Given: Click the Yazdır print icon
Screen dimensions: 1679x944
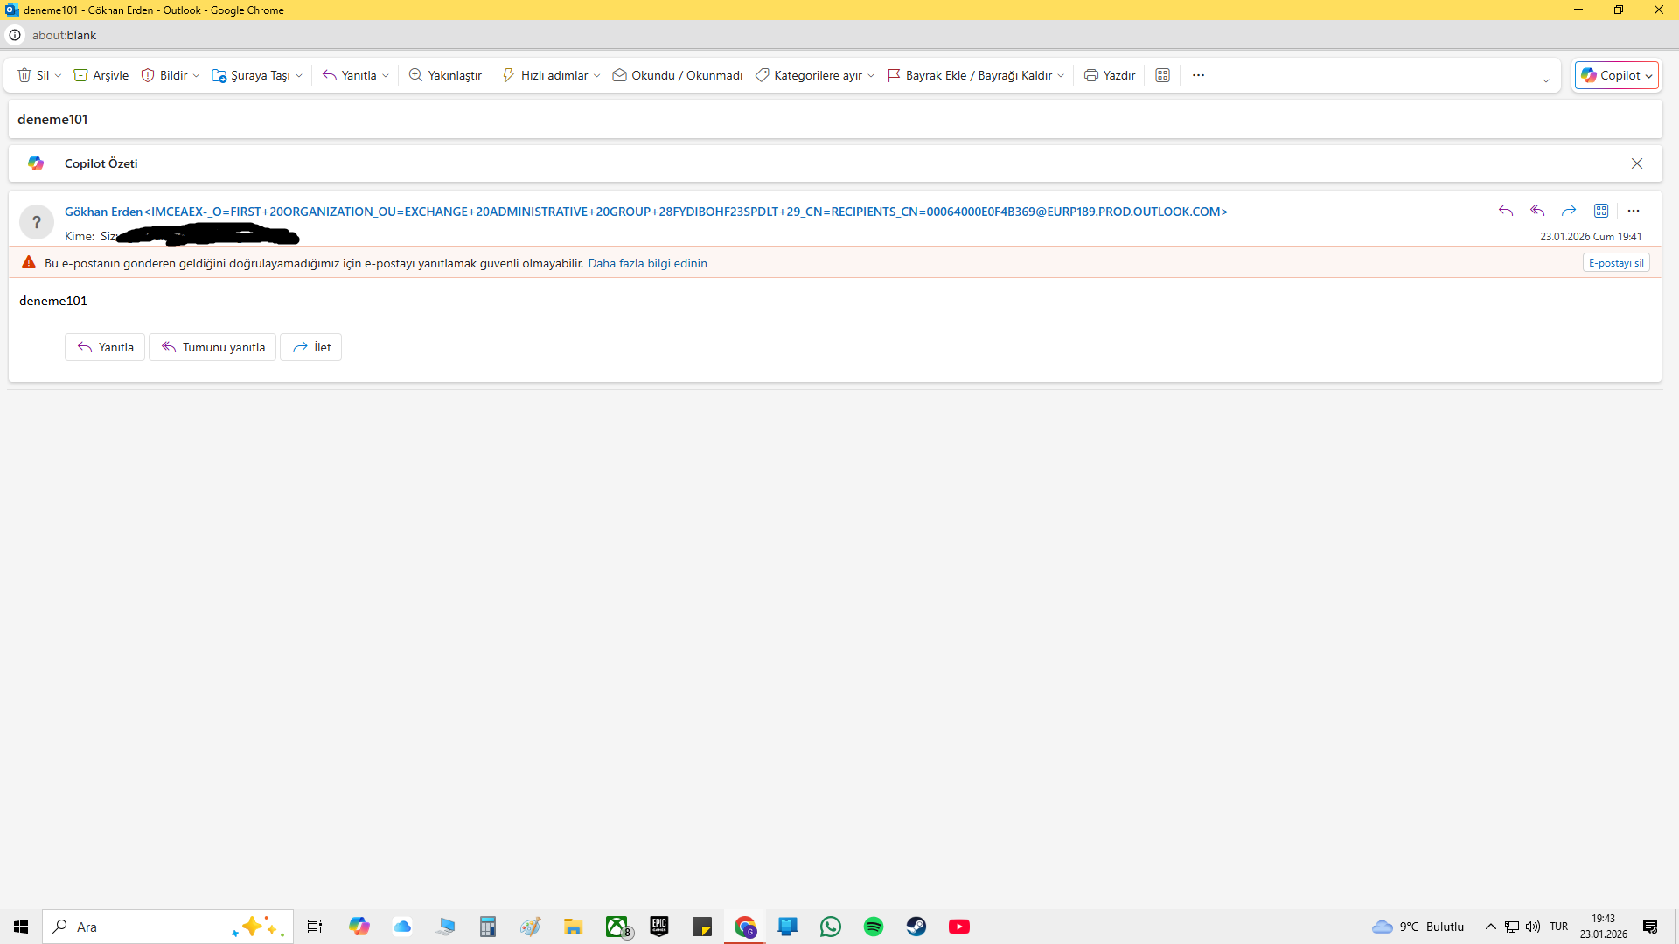Looking at the screenshot, I should (1090, 75).
